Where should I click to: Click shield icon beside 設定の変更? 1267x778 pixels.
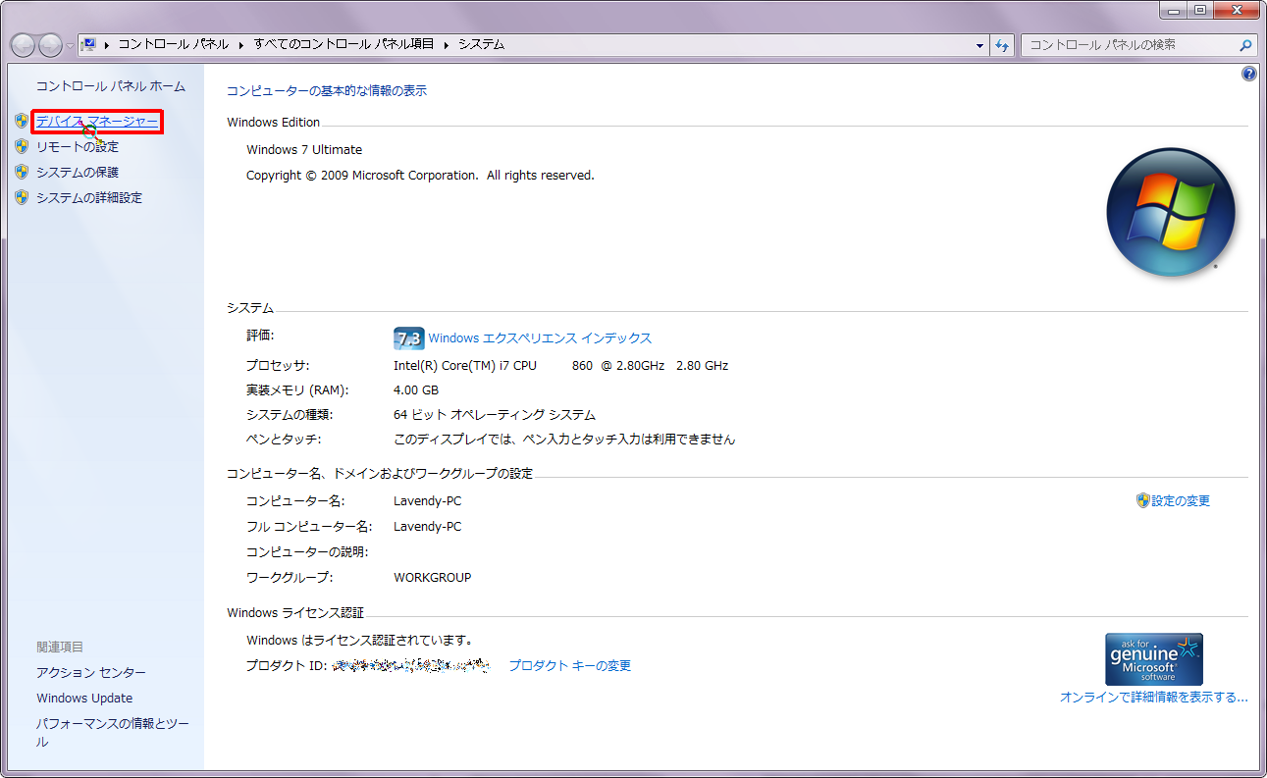[1142, 500]
